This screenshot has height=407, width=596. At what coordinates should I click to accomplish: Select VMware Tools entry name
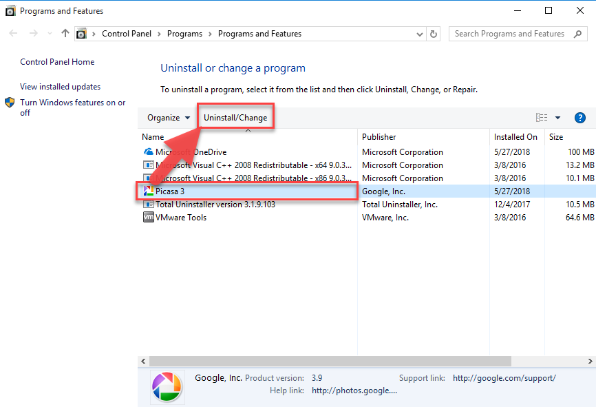(181, 218)
